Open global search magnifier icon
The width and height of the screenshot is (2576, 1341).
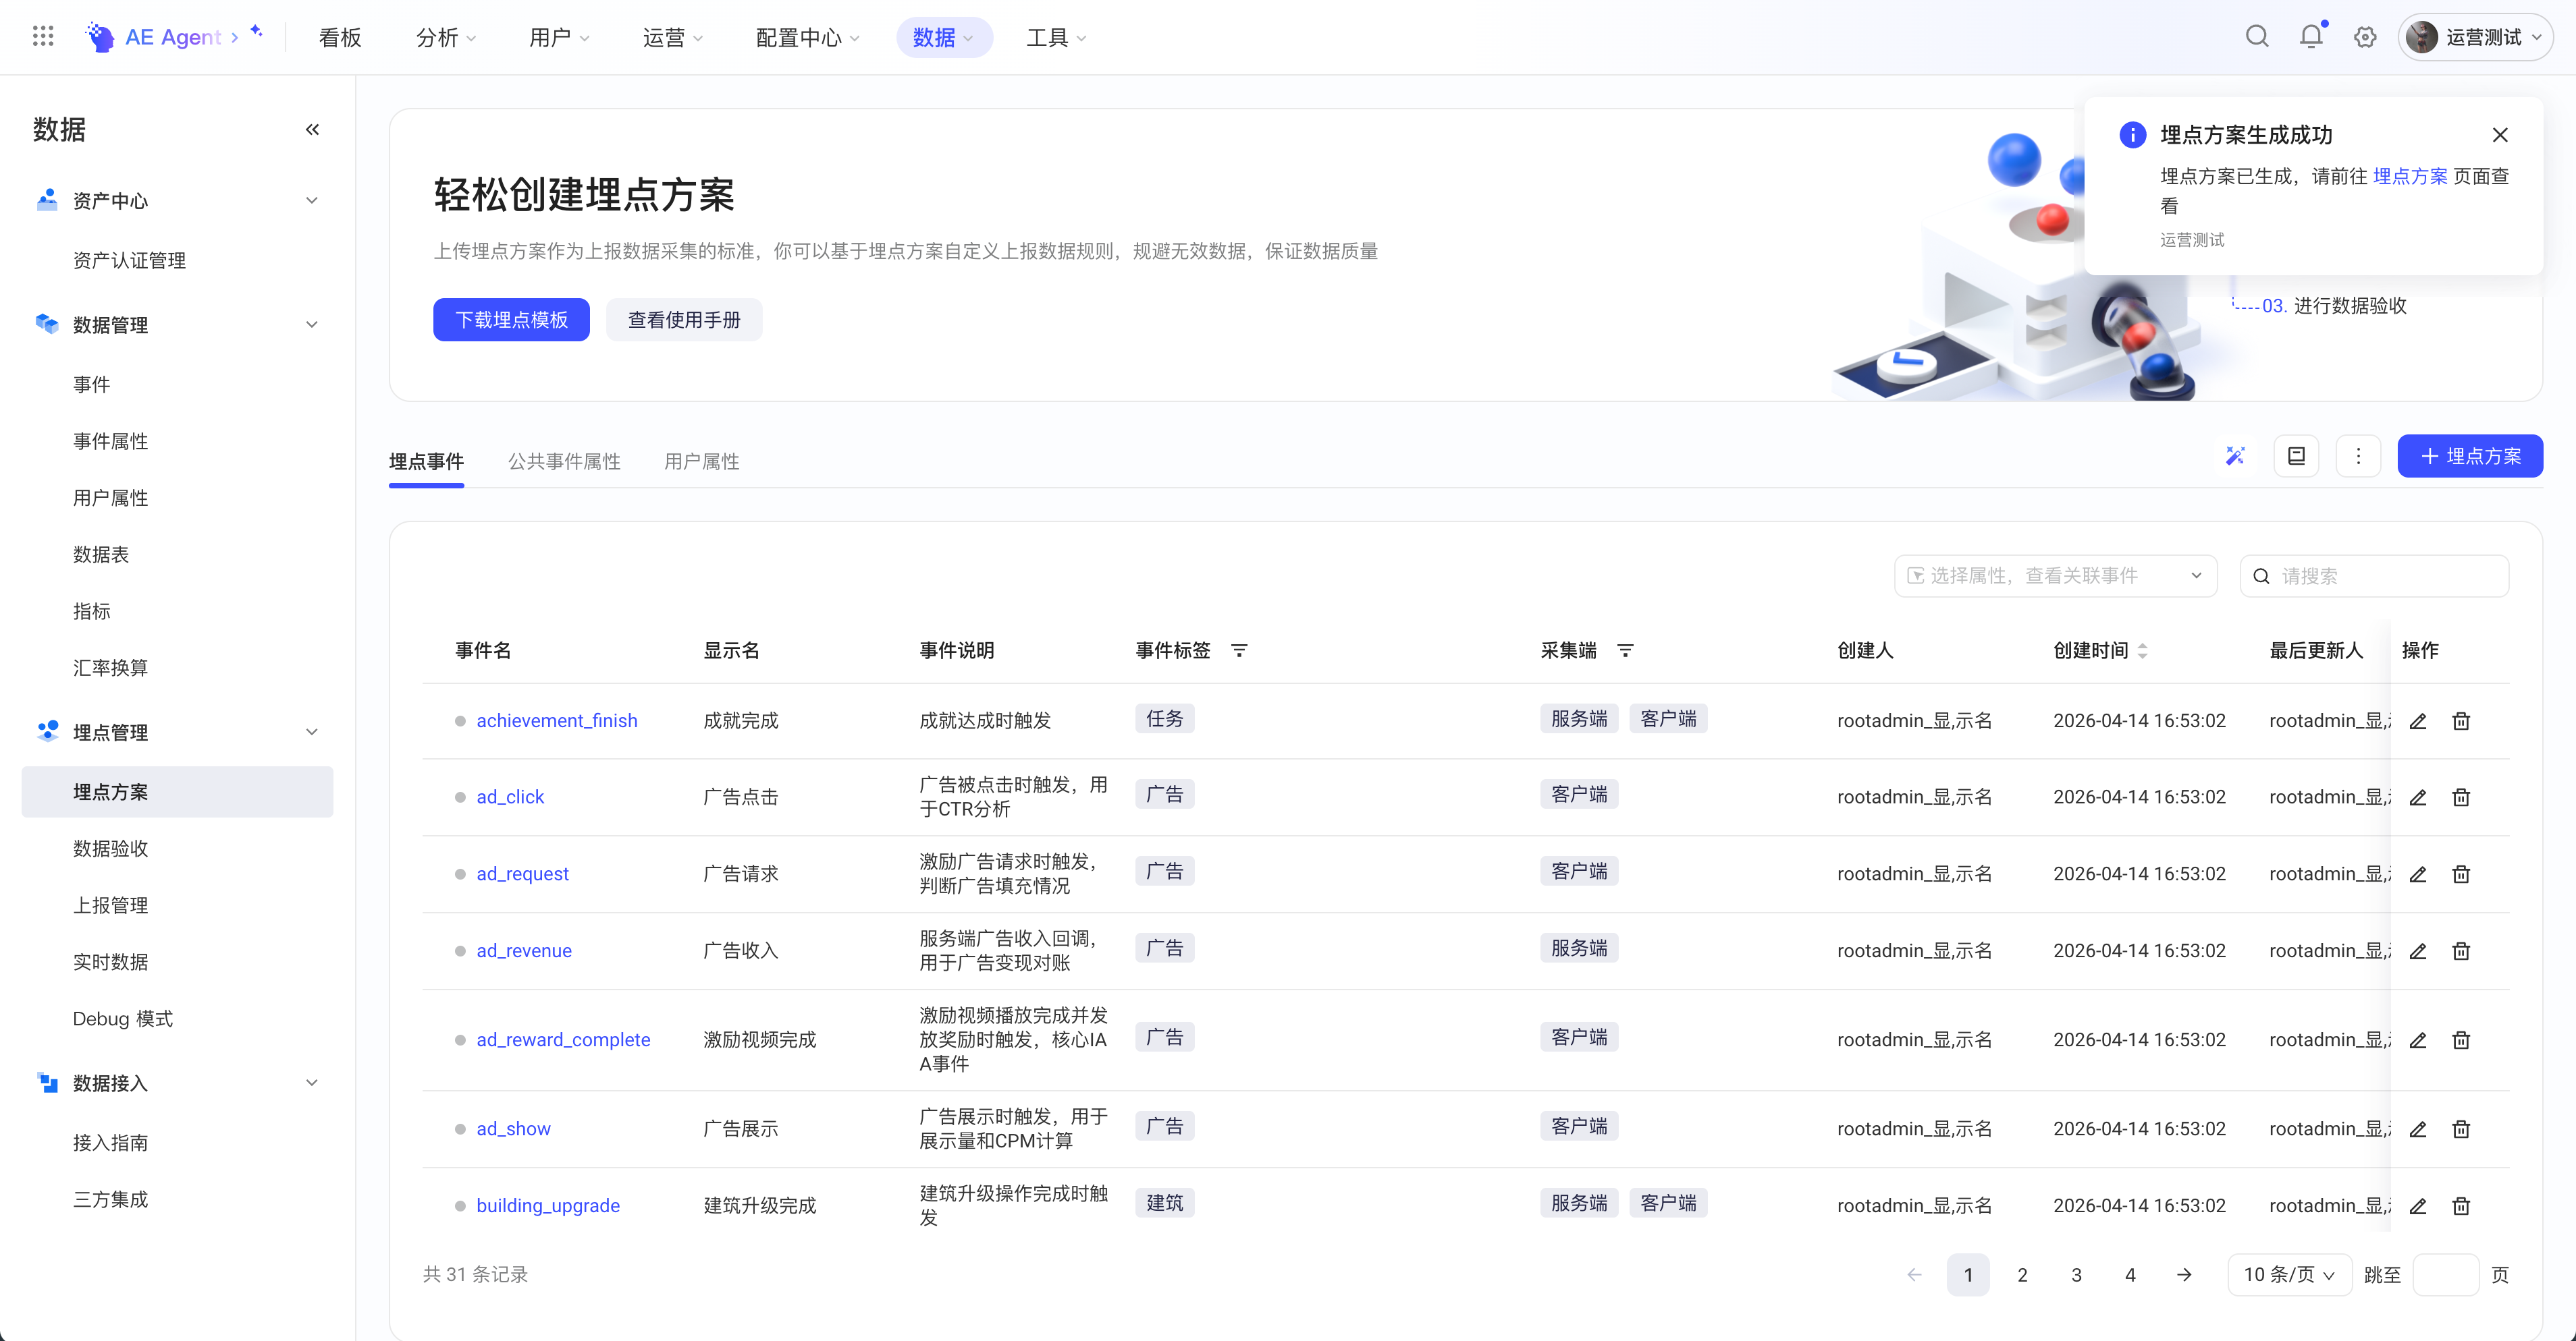[x=2257, y=37]
